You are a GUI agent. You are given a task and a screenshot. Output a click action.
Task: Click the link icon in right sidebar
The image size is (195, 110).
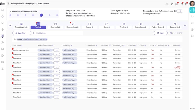click(x=192, y=23)
